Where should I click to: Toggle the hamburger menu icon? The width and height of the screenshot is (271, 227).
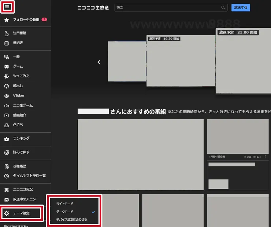click(x=7, y=7)
